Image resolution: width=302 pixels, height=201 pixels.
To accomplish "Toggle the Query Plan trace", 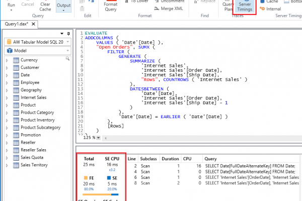I will pyautogui.click(x=228, y=6).
